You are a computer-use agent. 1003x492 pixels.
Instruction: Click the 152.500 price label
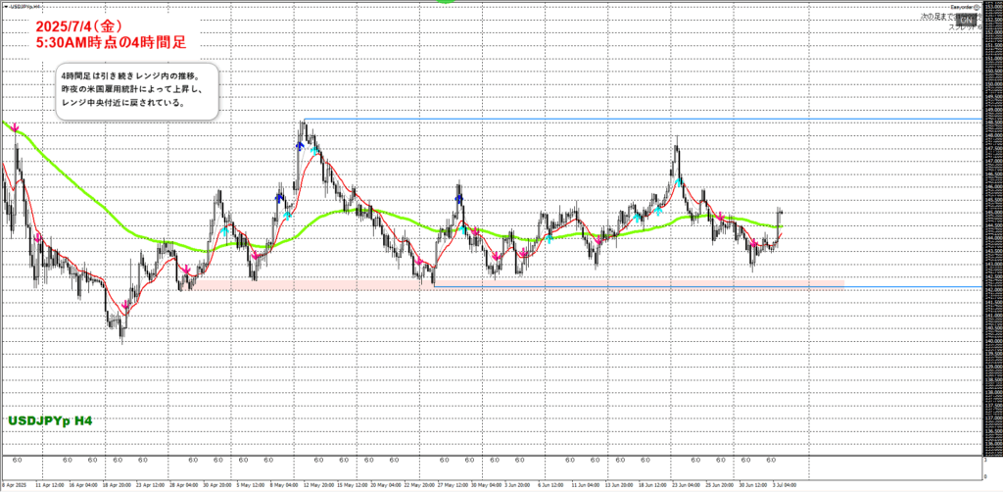pyautogui.click(x=993, y=20)
